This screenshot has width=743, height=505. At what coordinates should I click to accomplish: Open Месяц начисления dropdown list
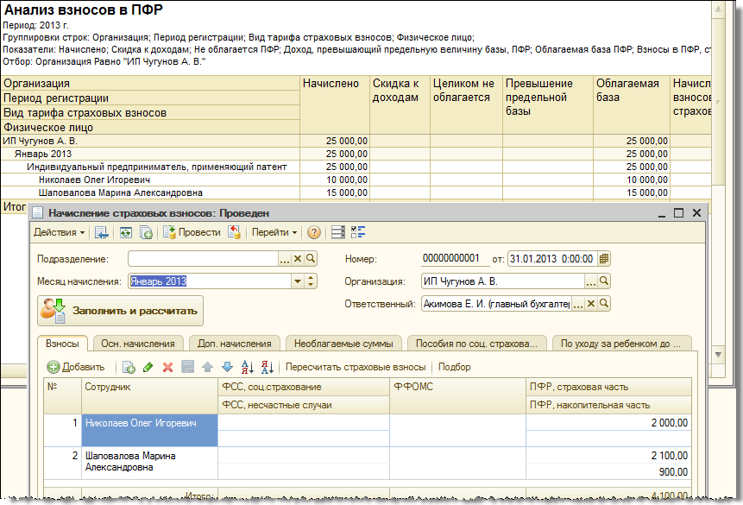pyautogui.click(x=298, y=281)
